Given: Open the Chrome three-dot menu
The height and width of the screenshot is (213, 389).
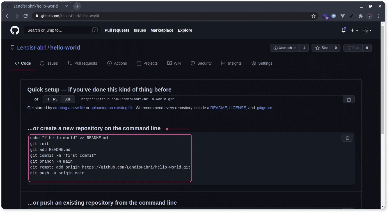Looking at the screenshot, I should 379,16.
